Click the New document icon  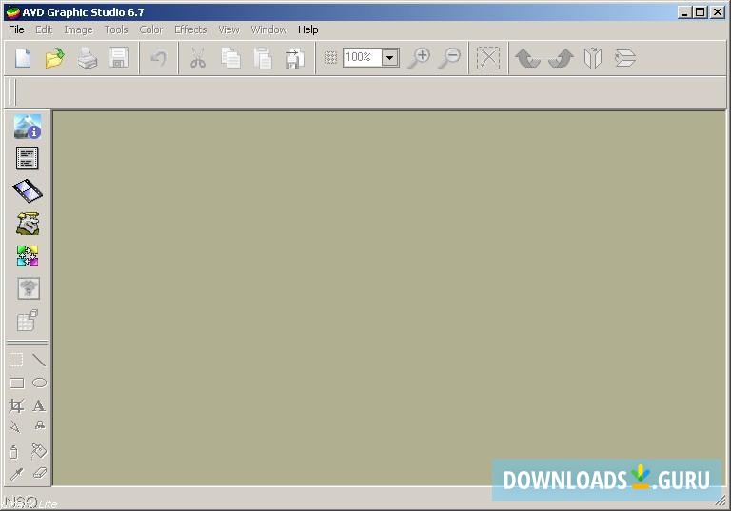pos(23,58)
